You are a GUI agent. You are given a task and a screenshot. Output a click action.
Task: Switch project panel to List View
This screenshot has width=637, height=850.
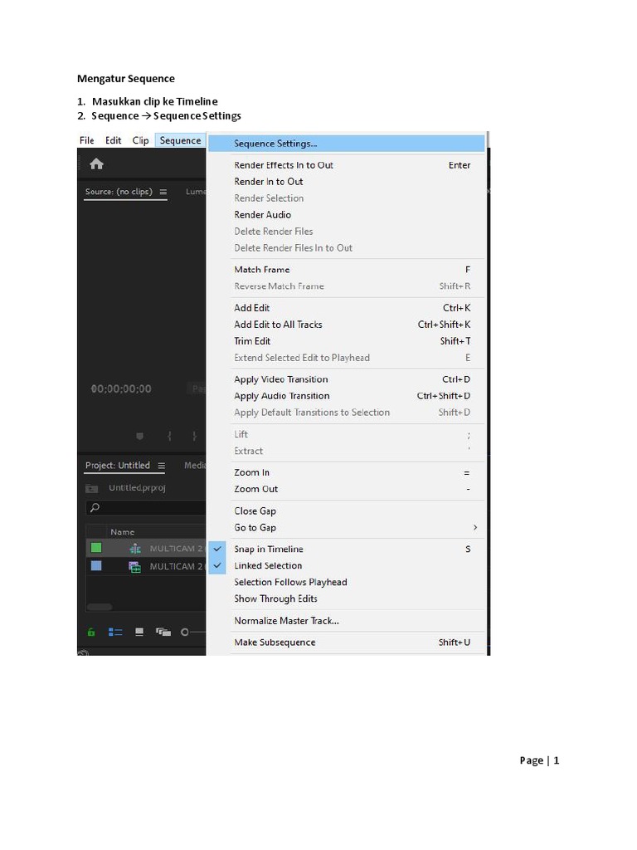click(114, 632)
